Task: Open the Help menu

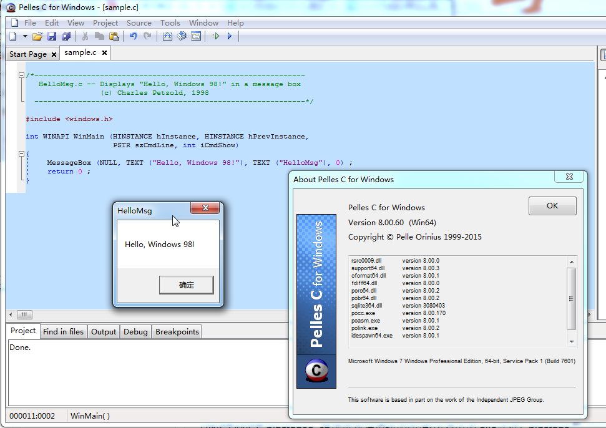Action: (235, 23)
